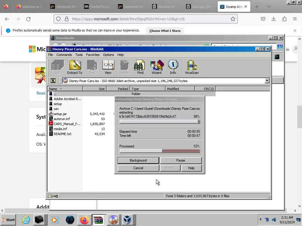Show archive Info in WinRAR

173,67
